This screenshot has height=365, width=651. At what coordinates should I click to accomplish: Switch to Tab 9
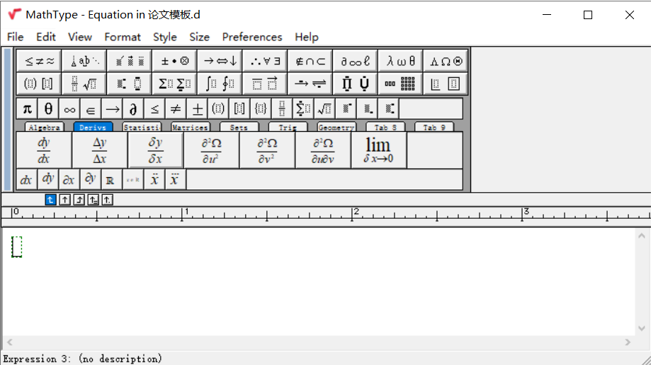coord(434,127)
